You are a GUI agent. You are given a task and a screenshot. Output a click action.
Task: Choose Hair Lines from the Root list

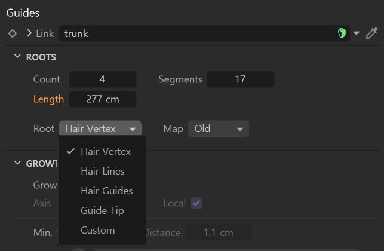tap(103, 172)
